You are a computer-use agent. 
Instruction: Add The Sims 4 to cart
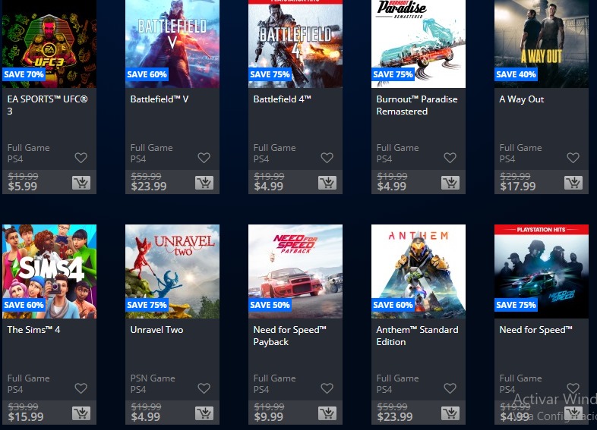pos(81,413)
